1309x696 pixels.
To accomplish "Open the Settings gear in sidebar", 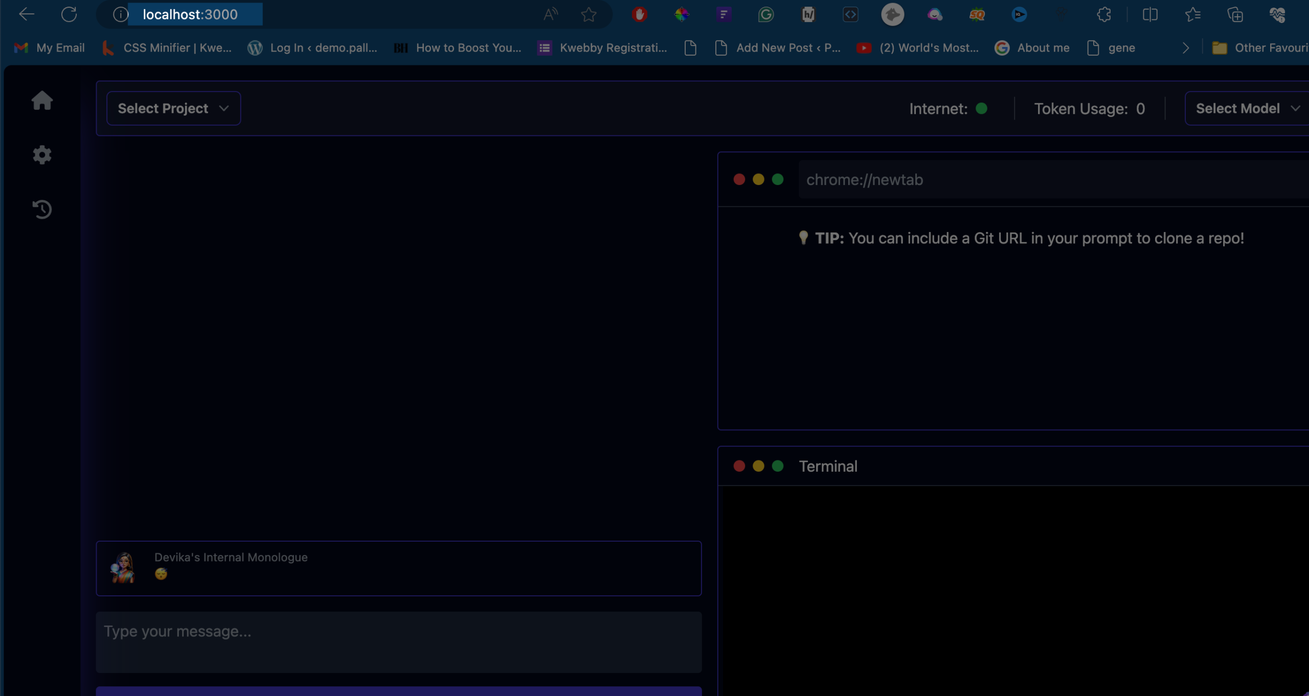I will 42,155.
